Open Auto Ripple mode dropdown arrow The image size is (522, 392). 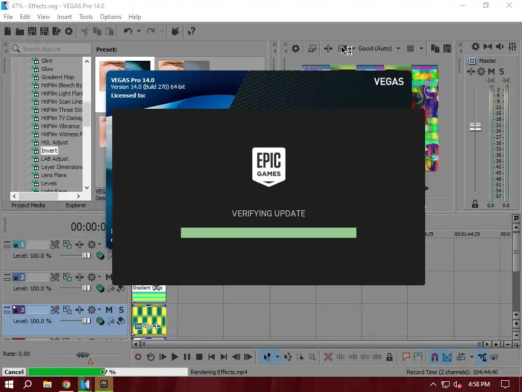pos(472,357)
